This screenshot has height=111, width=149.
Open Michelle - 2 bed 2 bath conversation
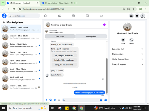coord(21,37)
